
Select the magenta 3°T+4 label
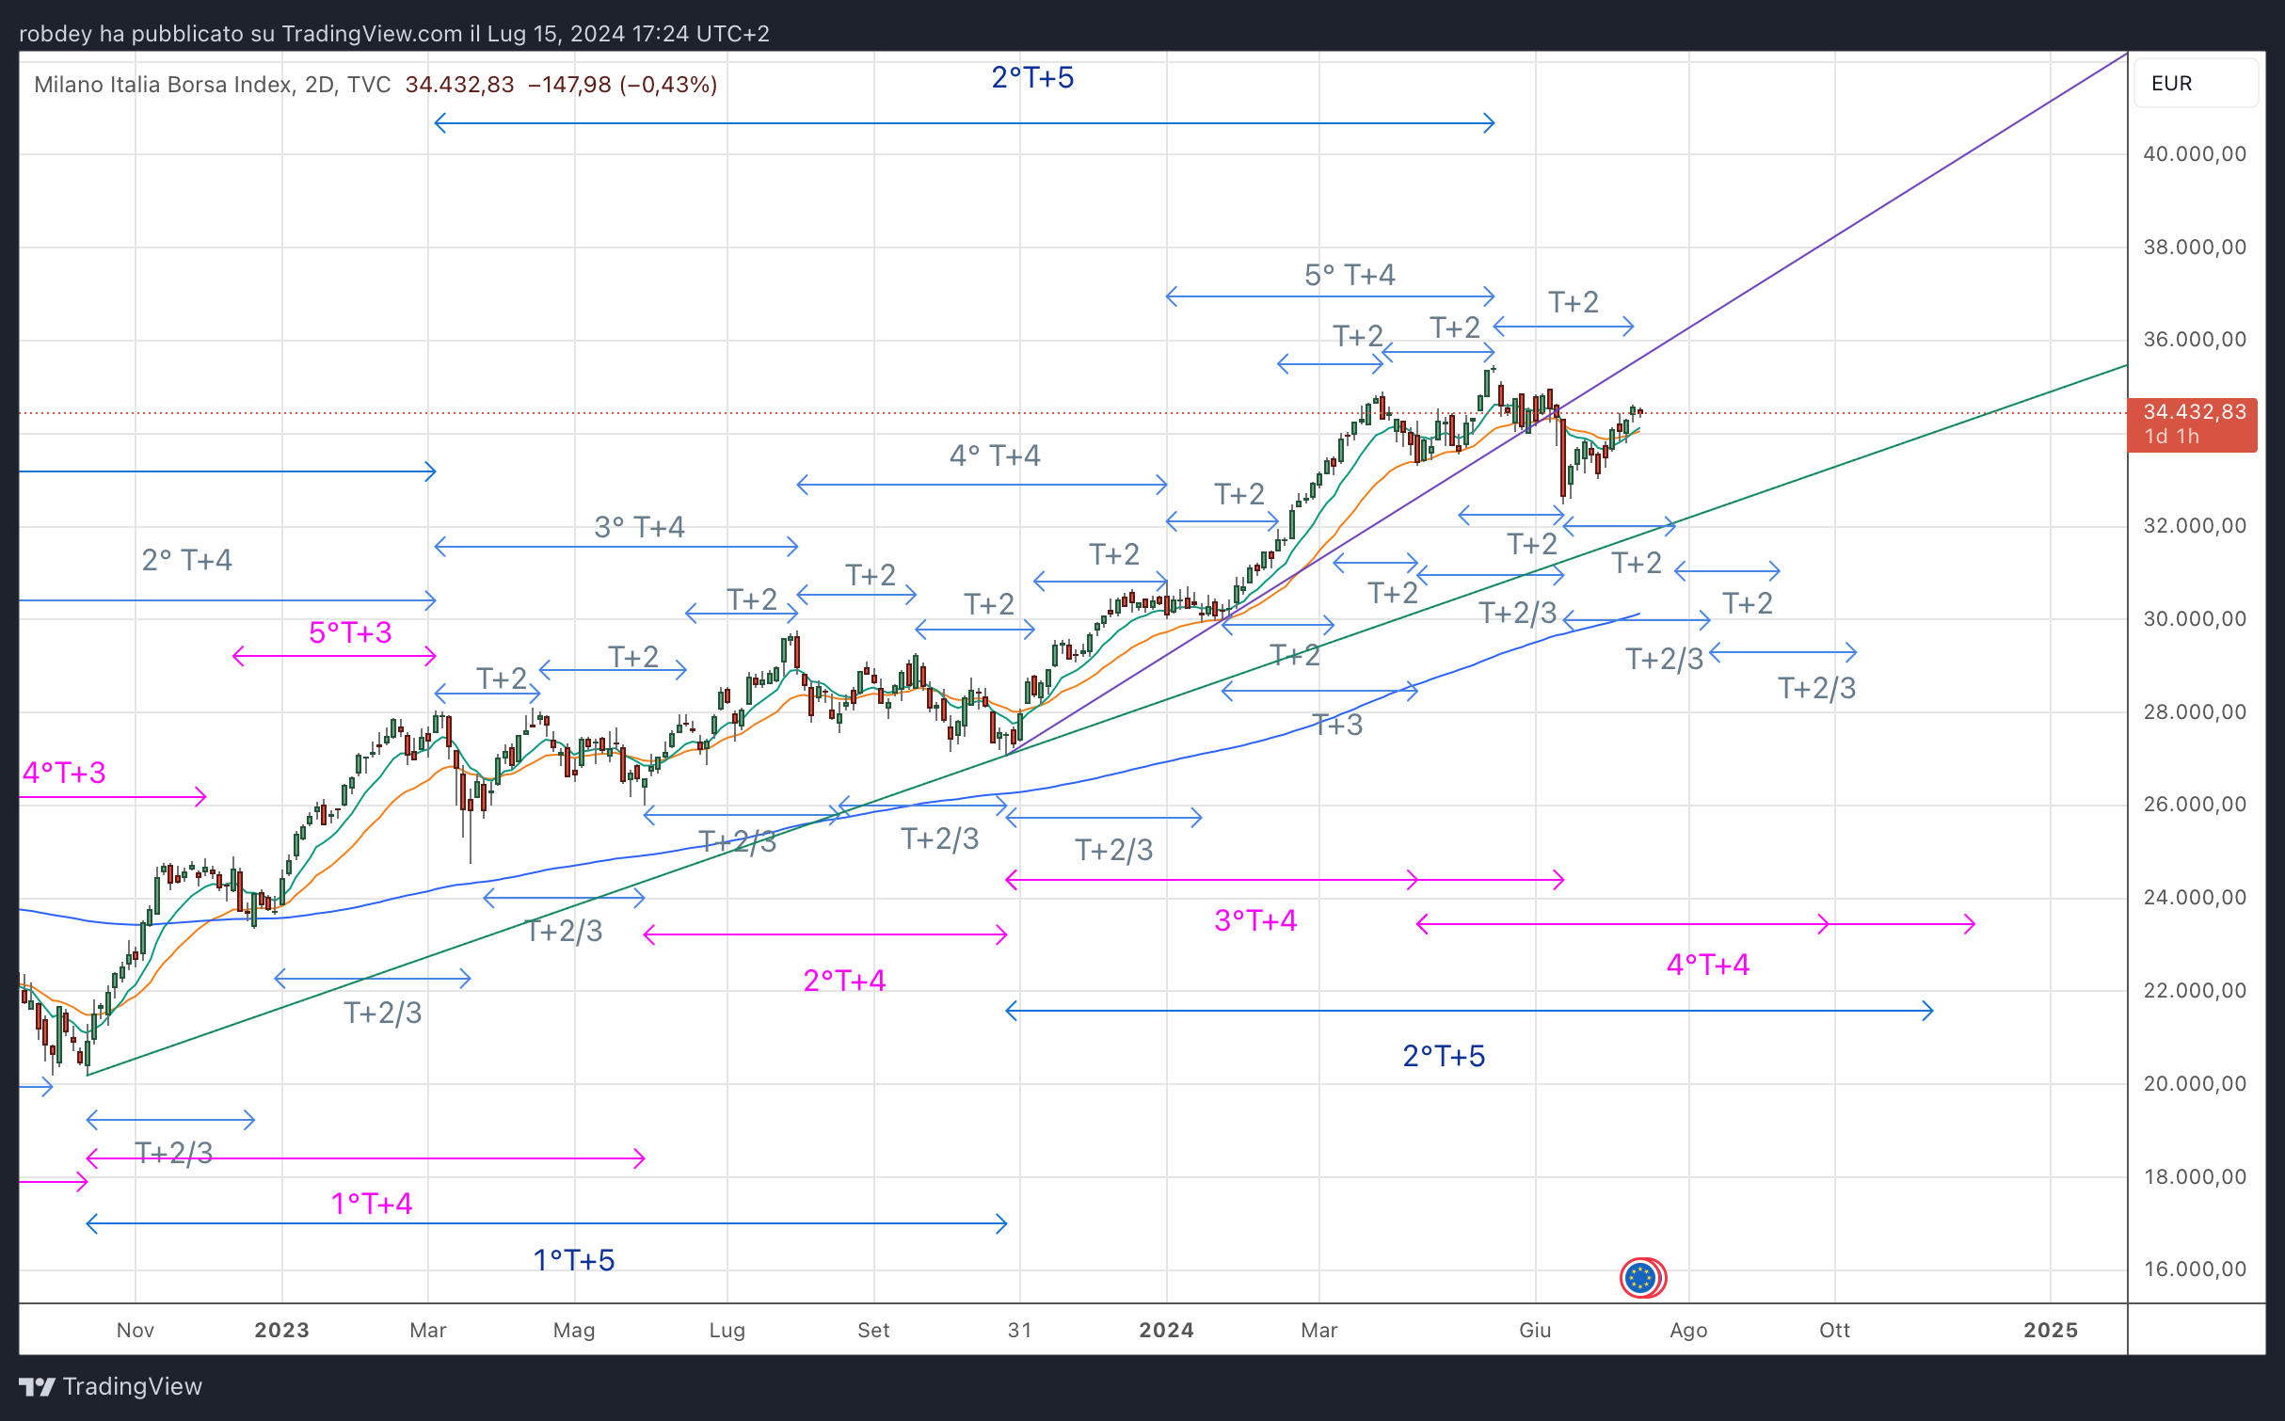tap(1255, 920)
